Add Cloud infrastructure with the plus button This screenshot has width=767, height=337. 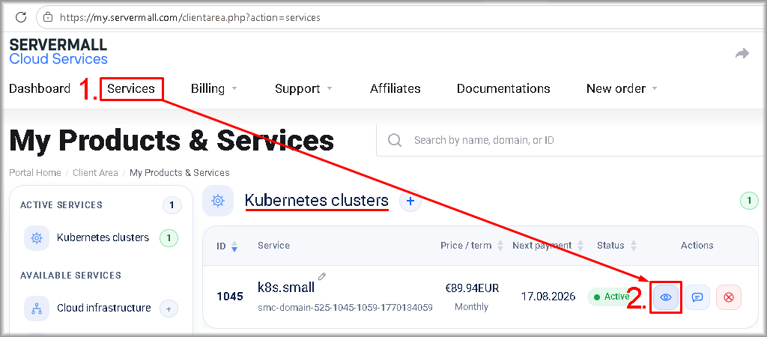click(169, 309)
